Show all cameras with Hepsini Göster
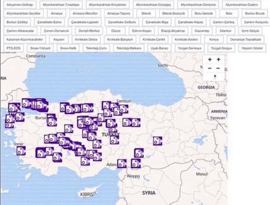Image resolution: width=270 pixels, height=205 pixels. 252,48
